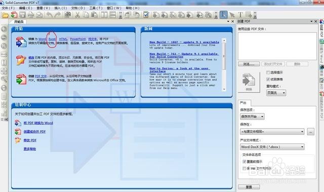Click the icon beside 将 PDF 转换为 Word
This screenshot has width=324, height=192.
click(x=18, y=123)
